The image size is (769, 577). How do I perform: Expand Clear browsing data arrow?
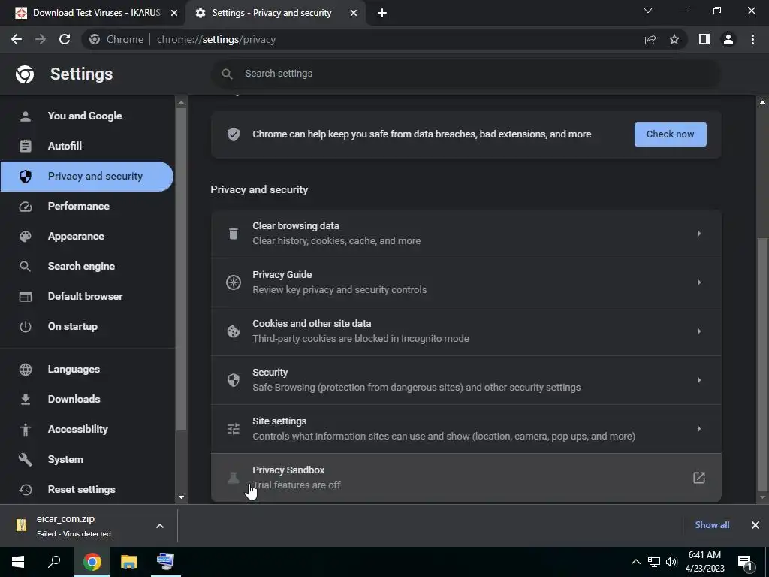click(699, 234)
